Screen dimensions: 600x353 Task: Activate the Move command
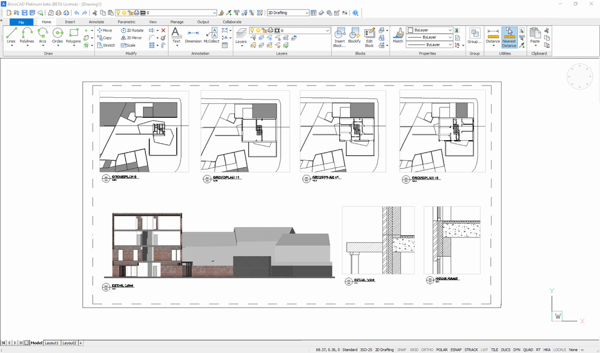tap(104, 30)
